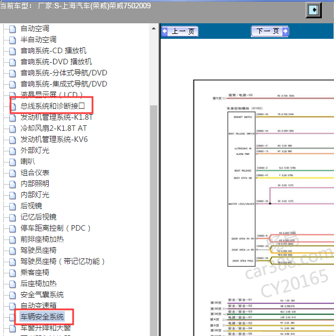Open 总线系统和诊断接口 diagram

[x=53, y=106]
